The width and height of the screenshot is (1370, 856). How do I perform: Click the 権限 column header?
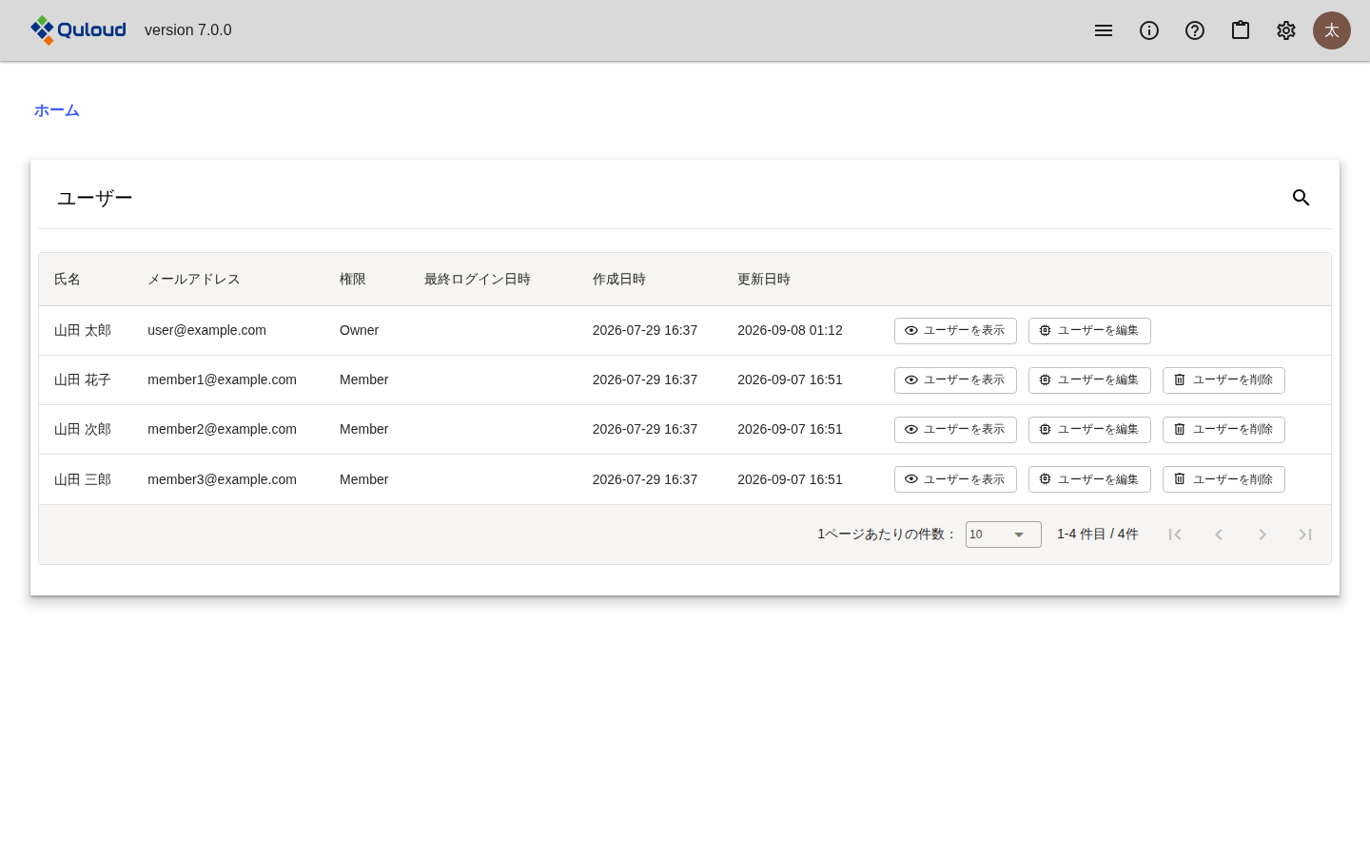click(x=353, y=280)
